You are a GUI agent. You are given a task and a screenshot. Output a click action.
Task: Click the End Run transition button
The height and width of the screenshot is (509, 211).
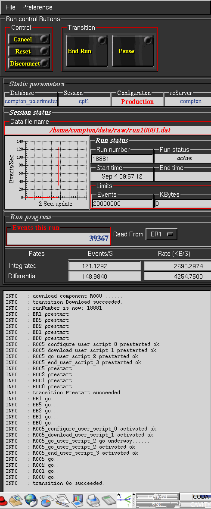pyautogui.click(x=87, y=51)
